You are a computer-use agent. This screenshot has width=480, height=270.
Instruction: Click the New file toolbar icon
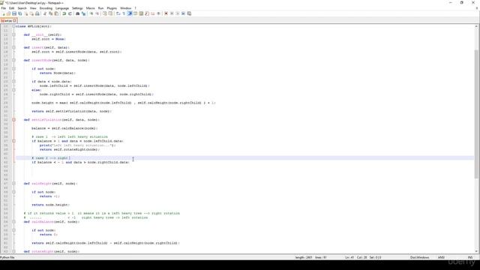3,13
